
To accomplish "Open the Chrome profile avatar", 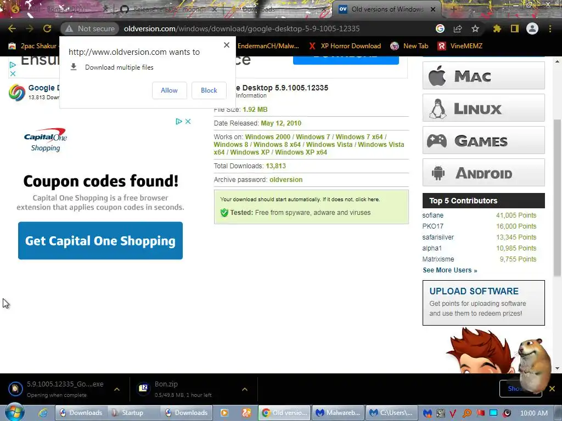I will tap(532, 29).
